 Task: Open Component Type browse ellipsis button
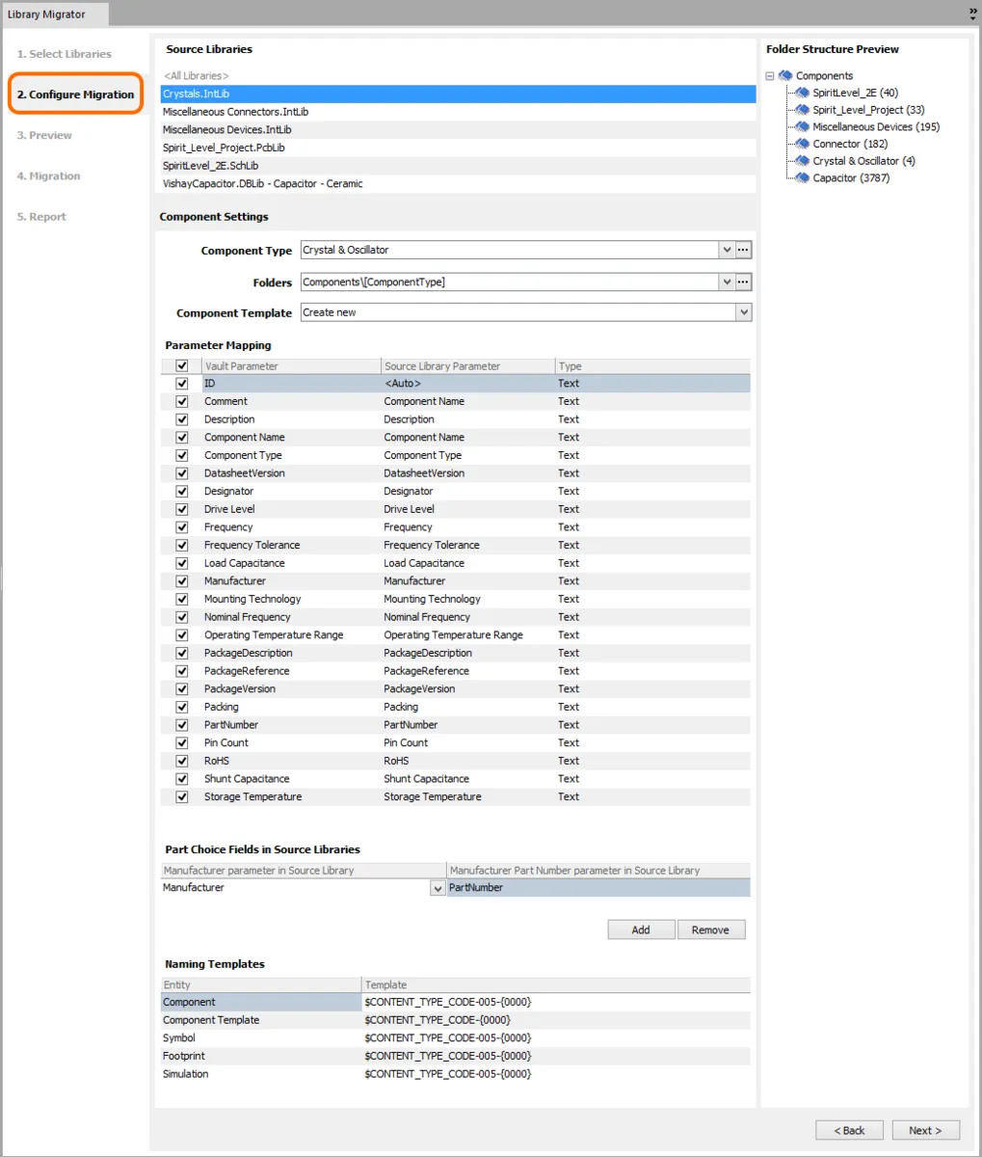pyautogui.click(x=743, y=250)
